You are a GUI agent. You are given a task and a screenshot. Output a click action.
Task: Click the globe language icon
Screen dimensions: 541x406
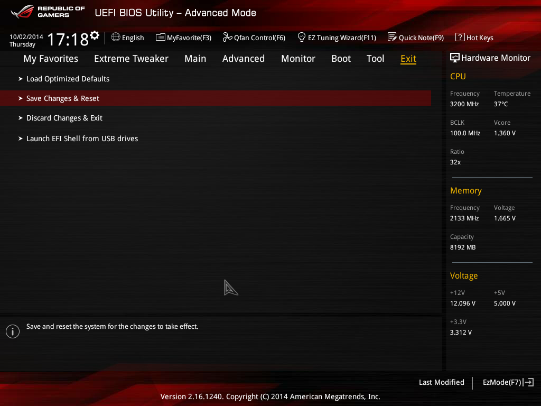tap(116, 37)
